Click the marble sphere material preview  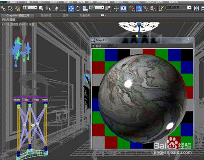[142, 98]
